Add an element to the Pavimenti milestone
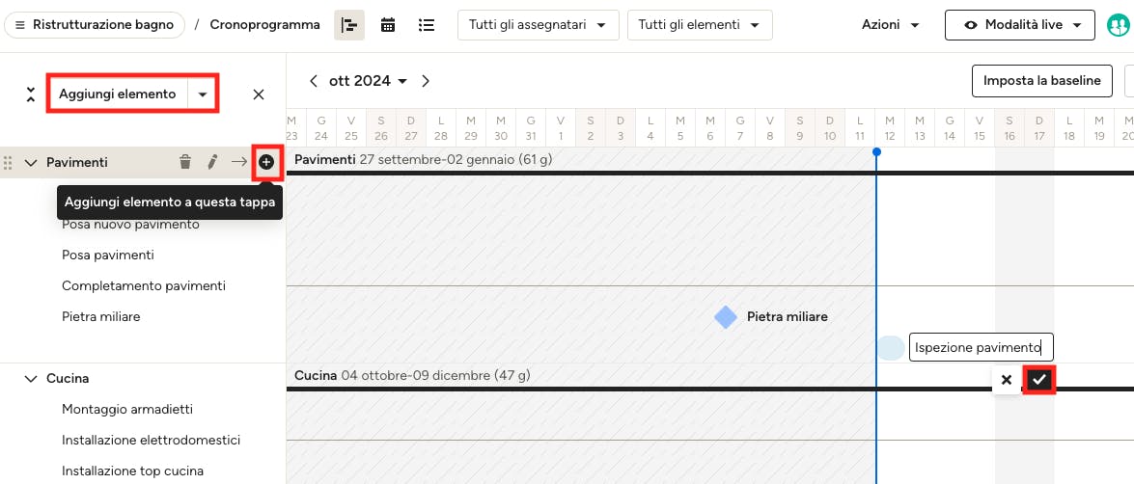The image size is (1134, 484). point(266,162)
